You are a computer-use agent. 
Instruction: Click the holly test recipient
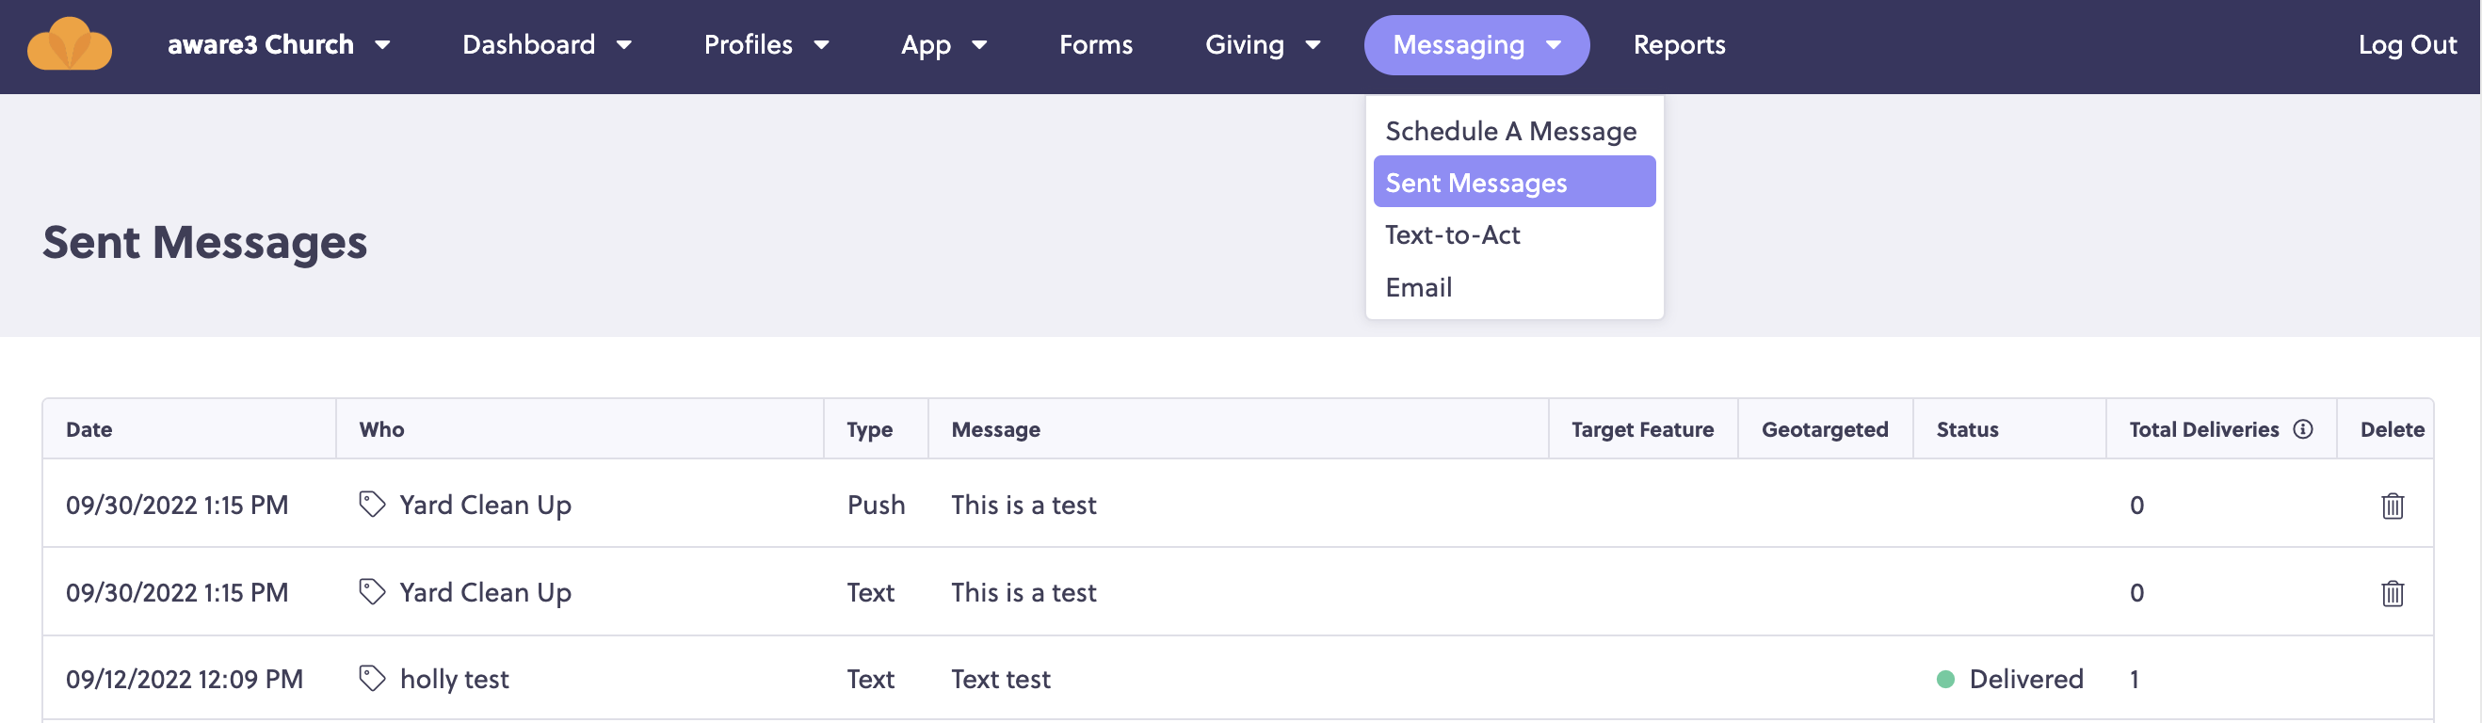(x=454, y=679)
